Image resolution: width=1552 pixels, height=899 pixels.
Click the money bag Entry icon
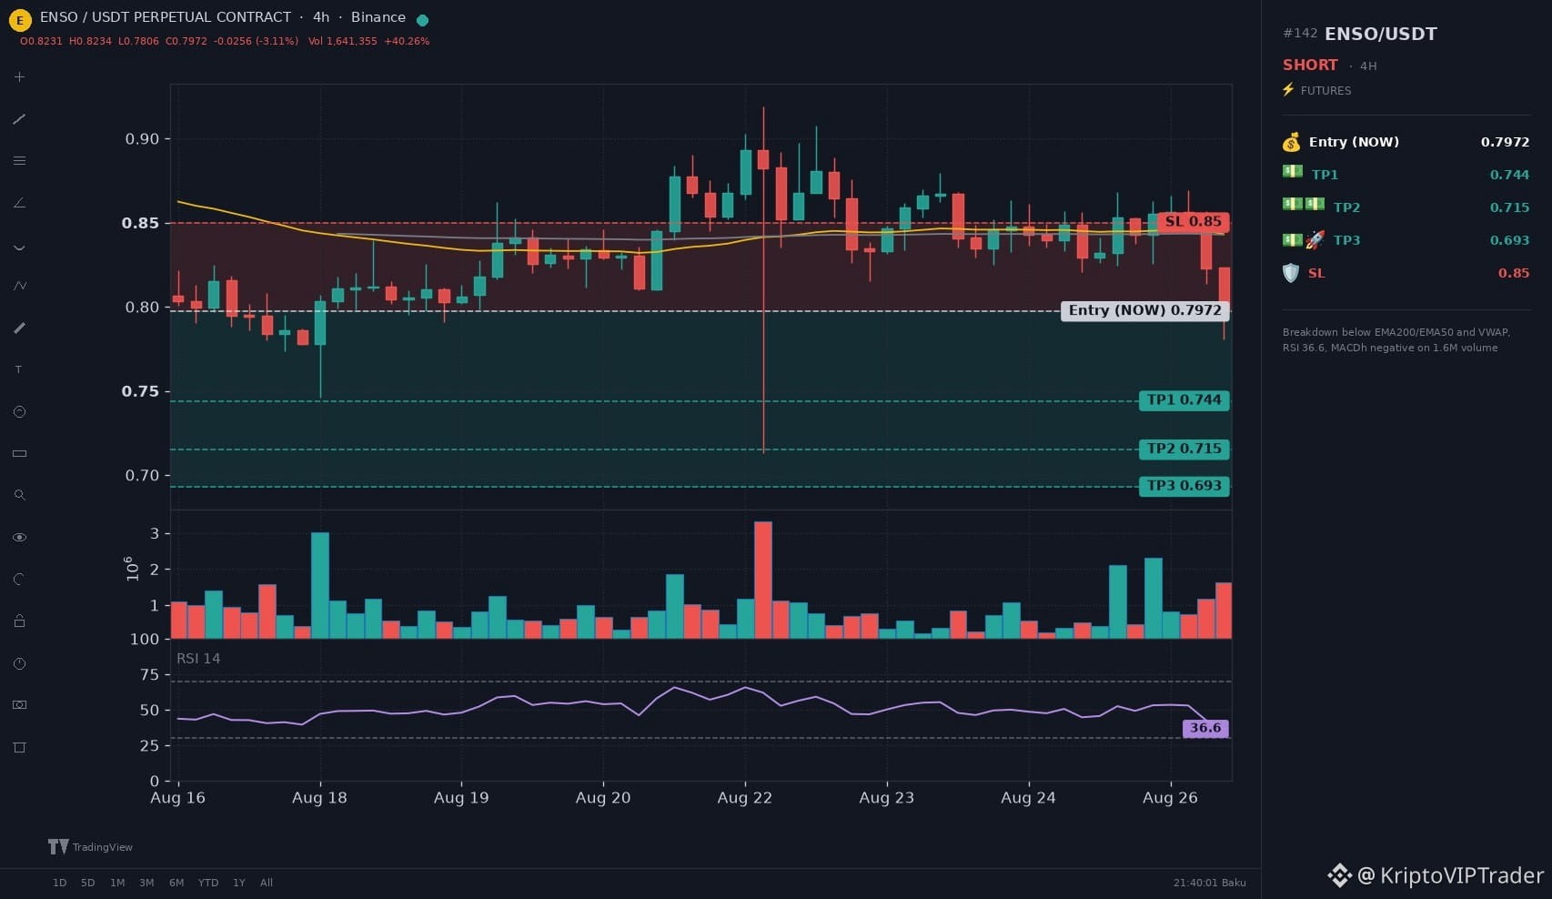(1291, 142)
